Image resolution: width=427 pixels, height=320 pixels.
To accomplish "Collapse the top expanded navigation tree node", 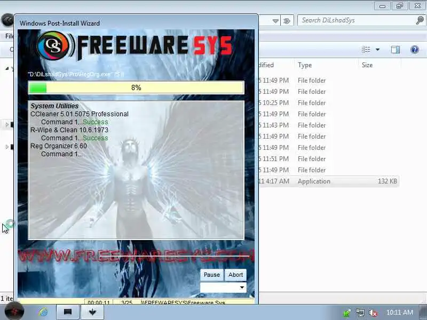I will tap(7, 68).
